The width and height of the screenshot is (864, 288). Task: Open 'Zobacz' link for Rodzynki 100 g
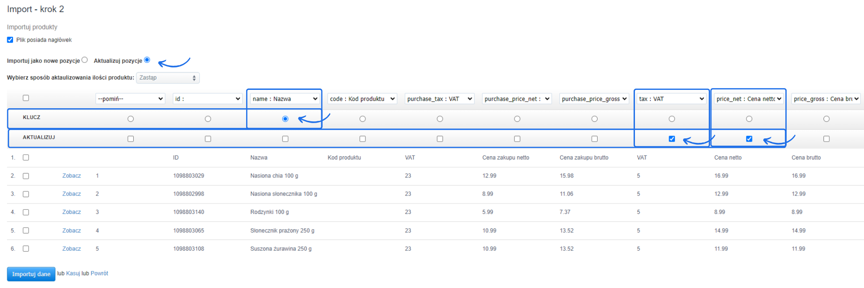coord(72,212)
